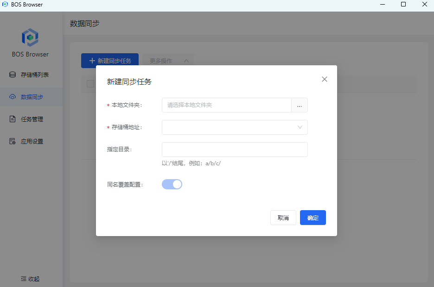Image resolution: width=434 pixels, height=287 pixels.
Task: Open the 更多操作 dropdown menu
Action: (166, 61)
